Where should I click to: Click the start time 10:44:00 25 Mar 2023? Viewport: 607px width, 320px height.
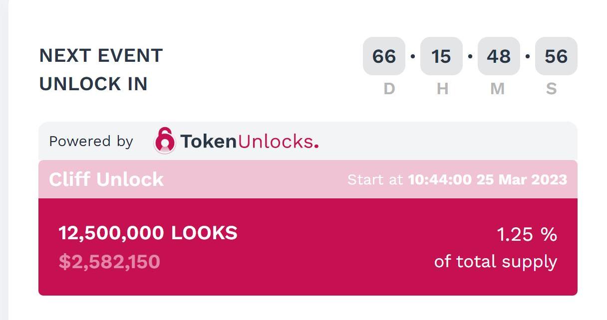[x=487, y=179]
